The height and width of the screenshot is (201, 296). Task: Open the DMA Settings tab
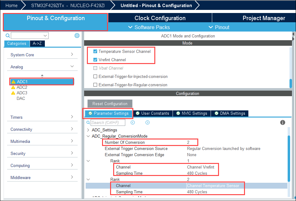[x=230, y=113]
